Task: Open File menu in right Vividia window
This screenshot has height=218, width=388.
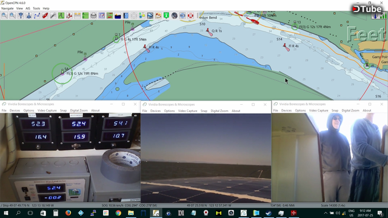Action: click(276, 110)
